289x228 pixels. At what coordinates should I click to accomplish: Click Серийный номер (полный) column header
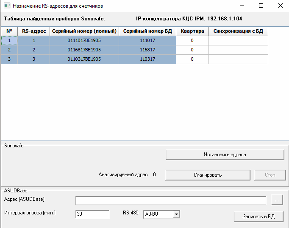(84, 31)
